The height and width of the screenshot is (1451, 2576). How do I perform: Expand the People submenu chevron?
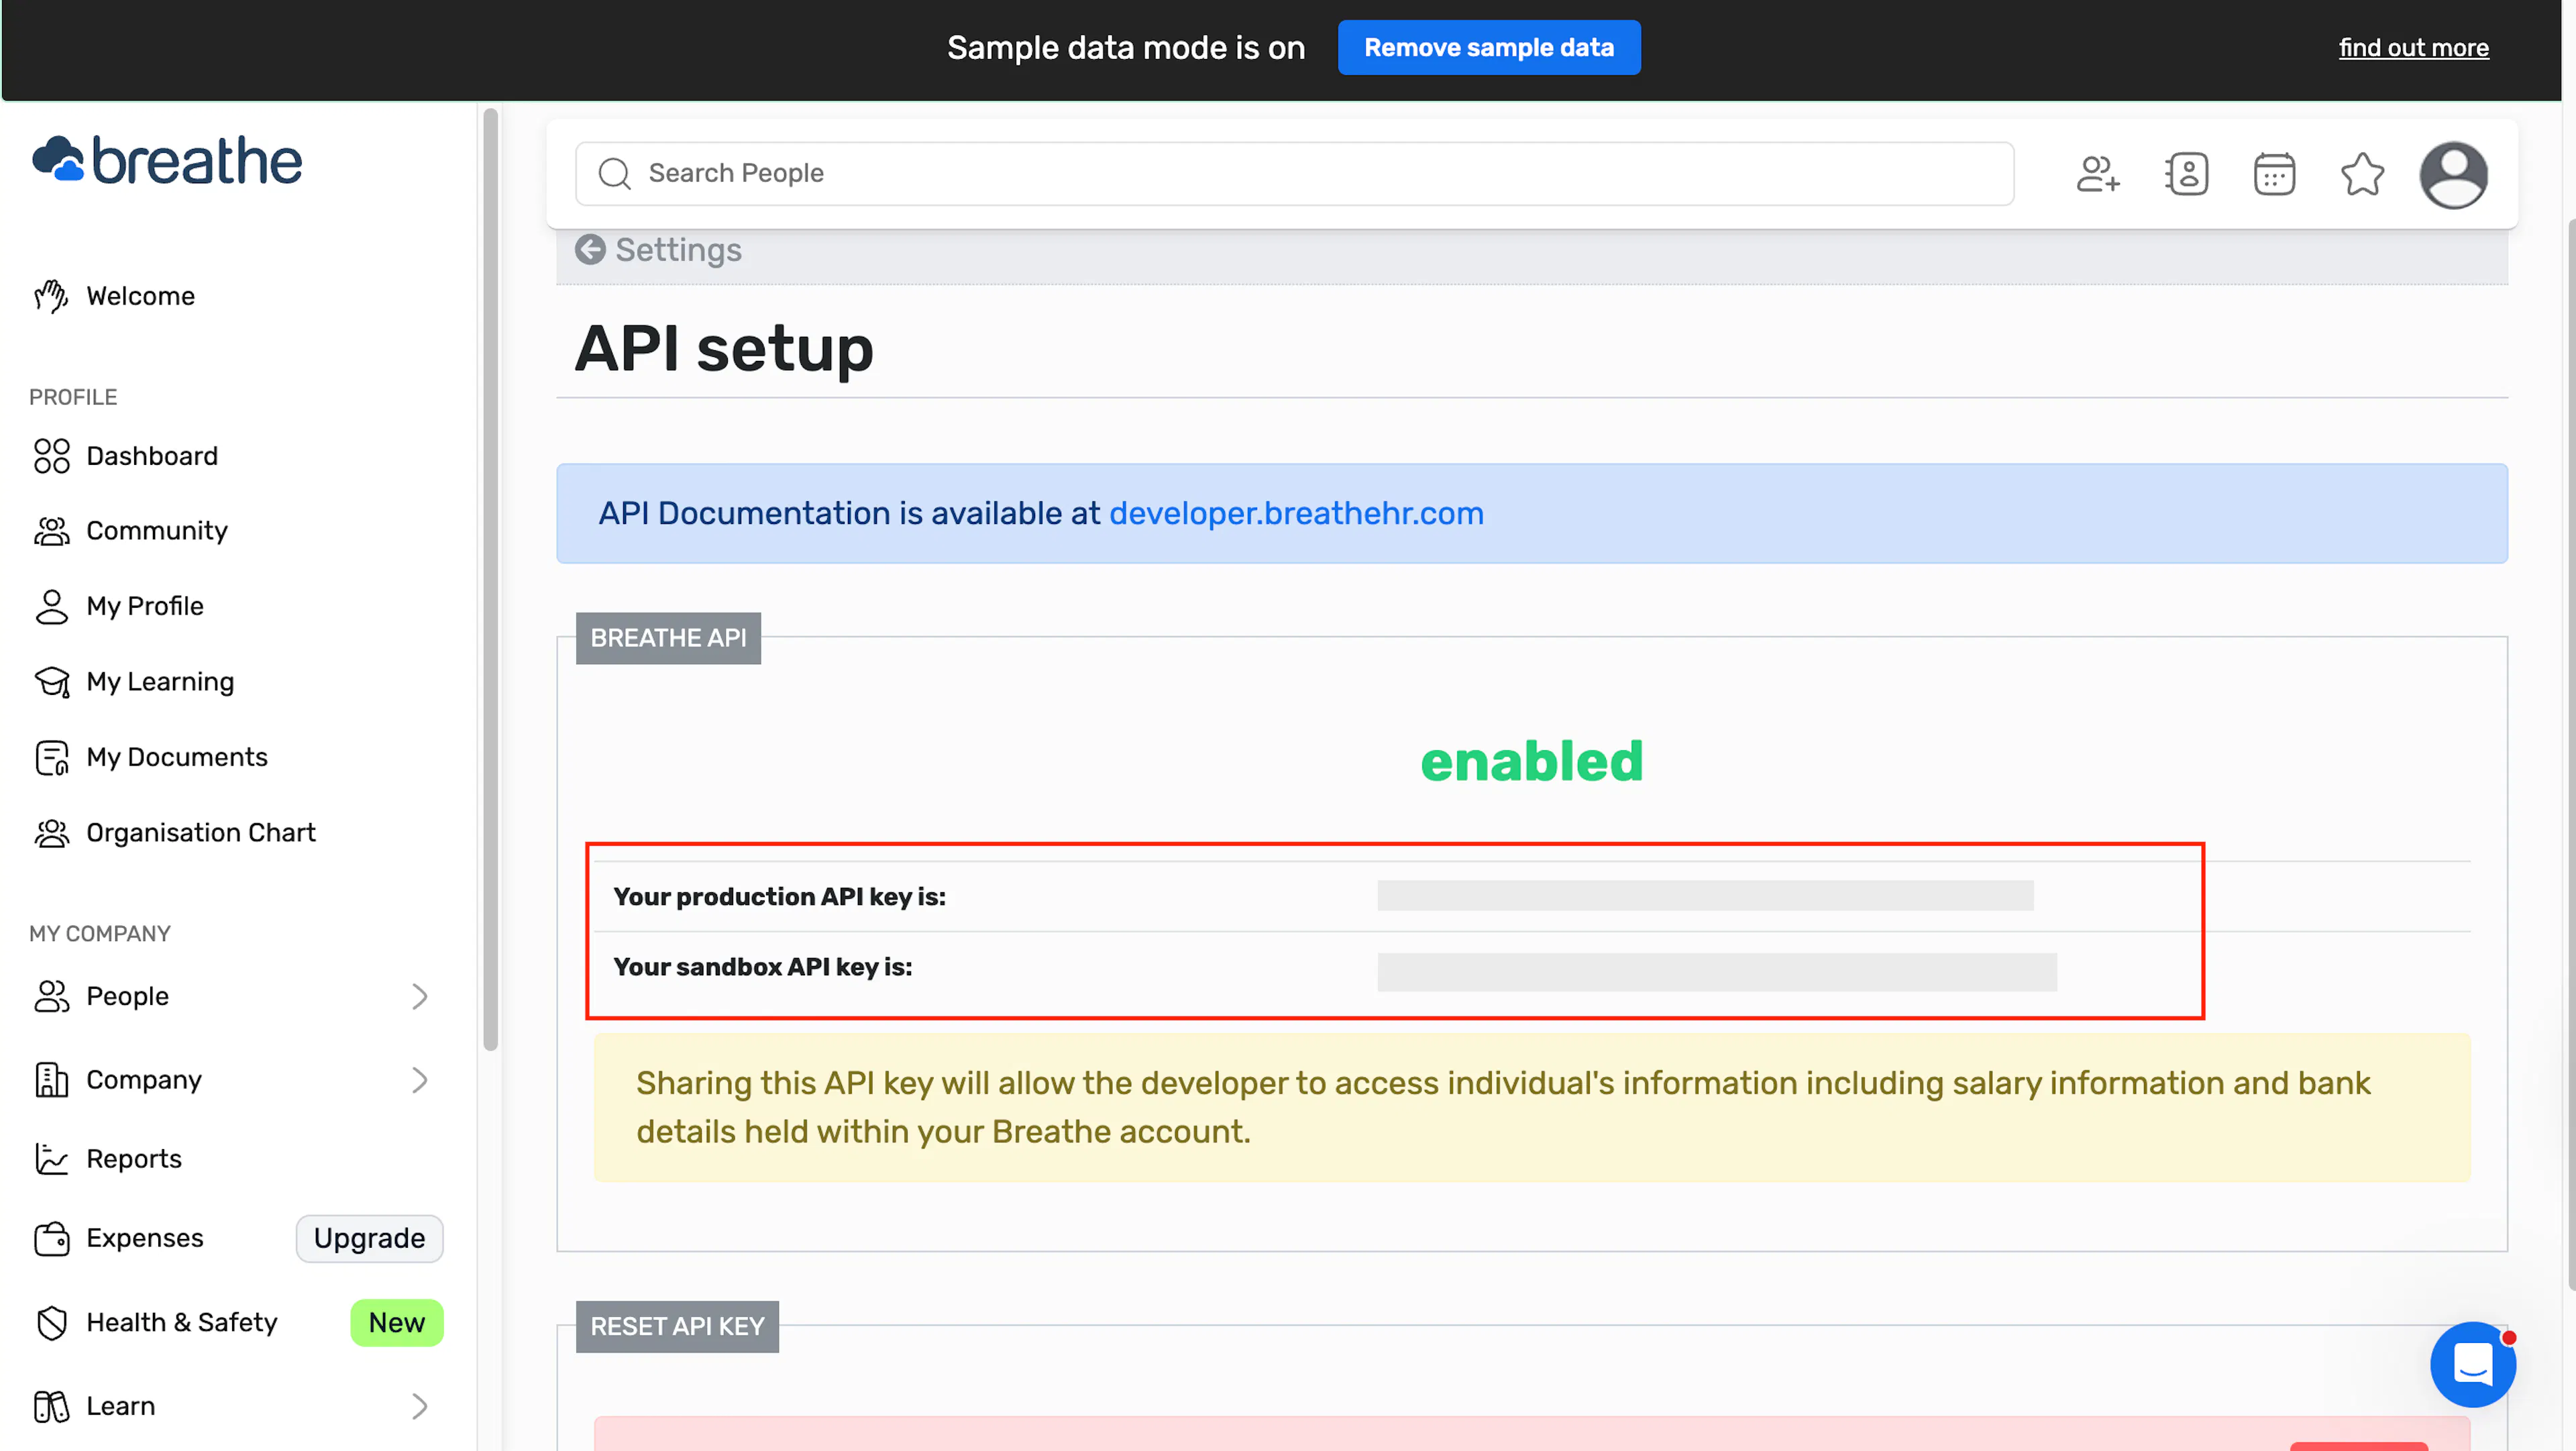420,996
